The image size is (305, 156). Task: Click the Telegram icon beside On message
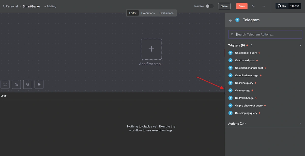point(230,90)
